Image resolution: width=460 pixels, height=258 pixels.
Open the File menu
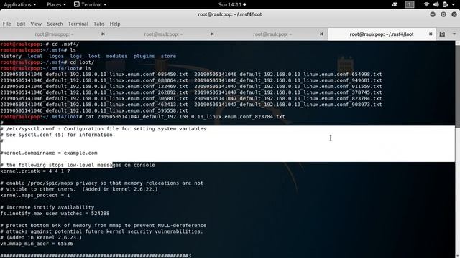click(x=6, y=24)
